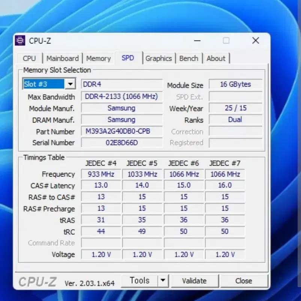The height and width of the screenshot is (301, 301).
Task: Click the JEDEC #5 column header
Action: (142, 163)
